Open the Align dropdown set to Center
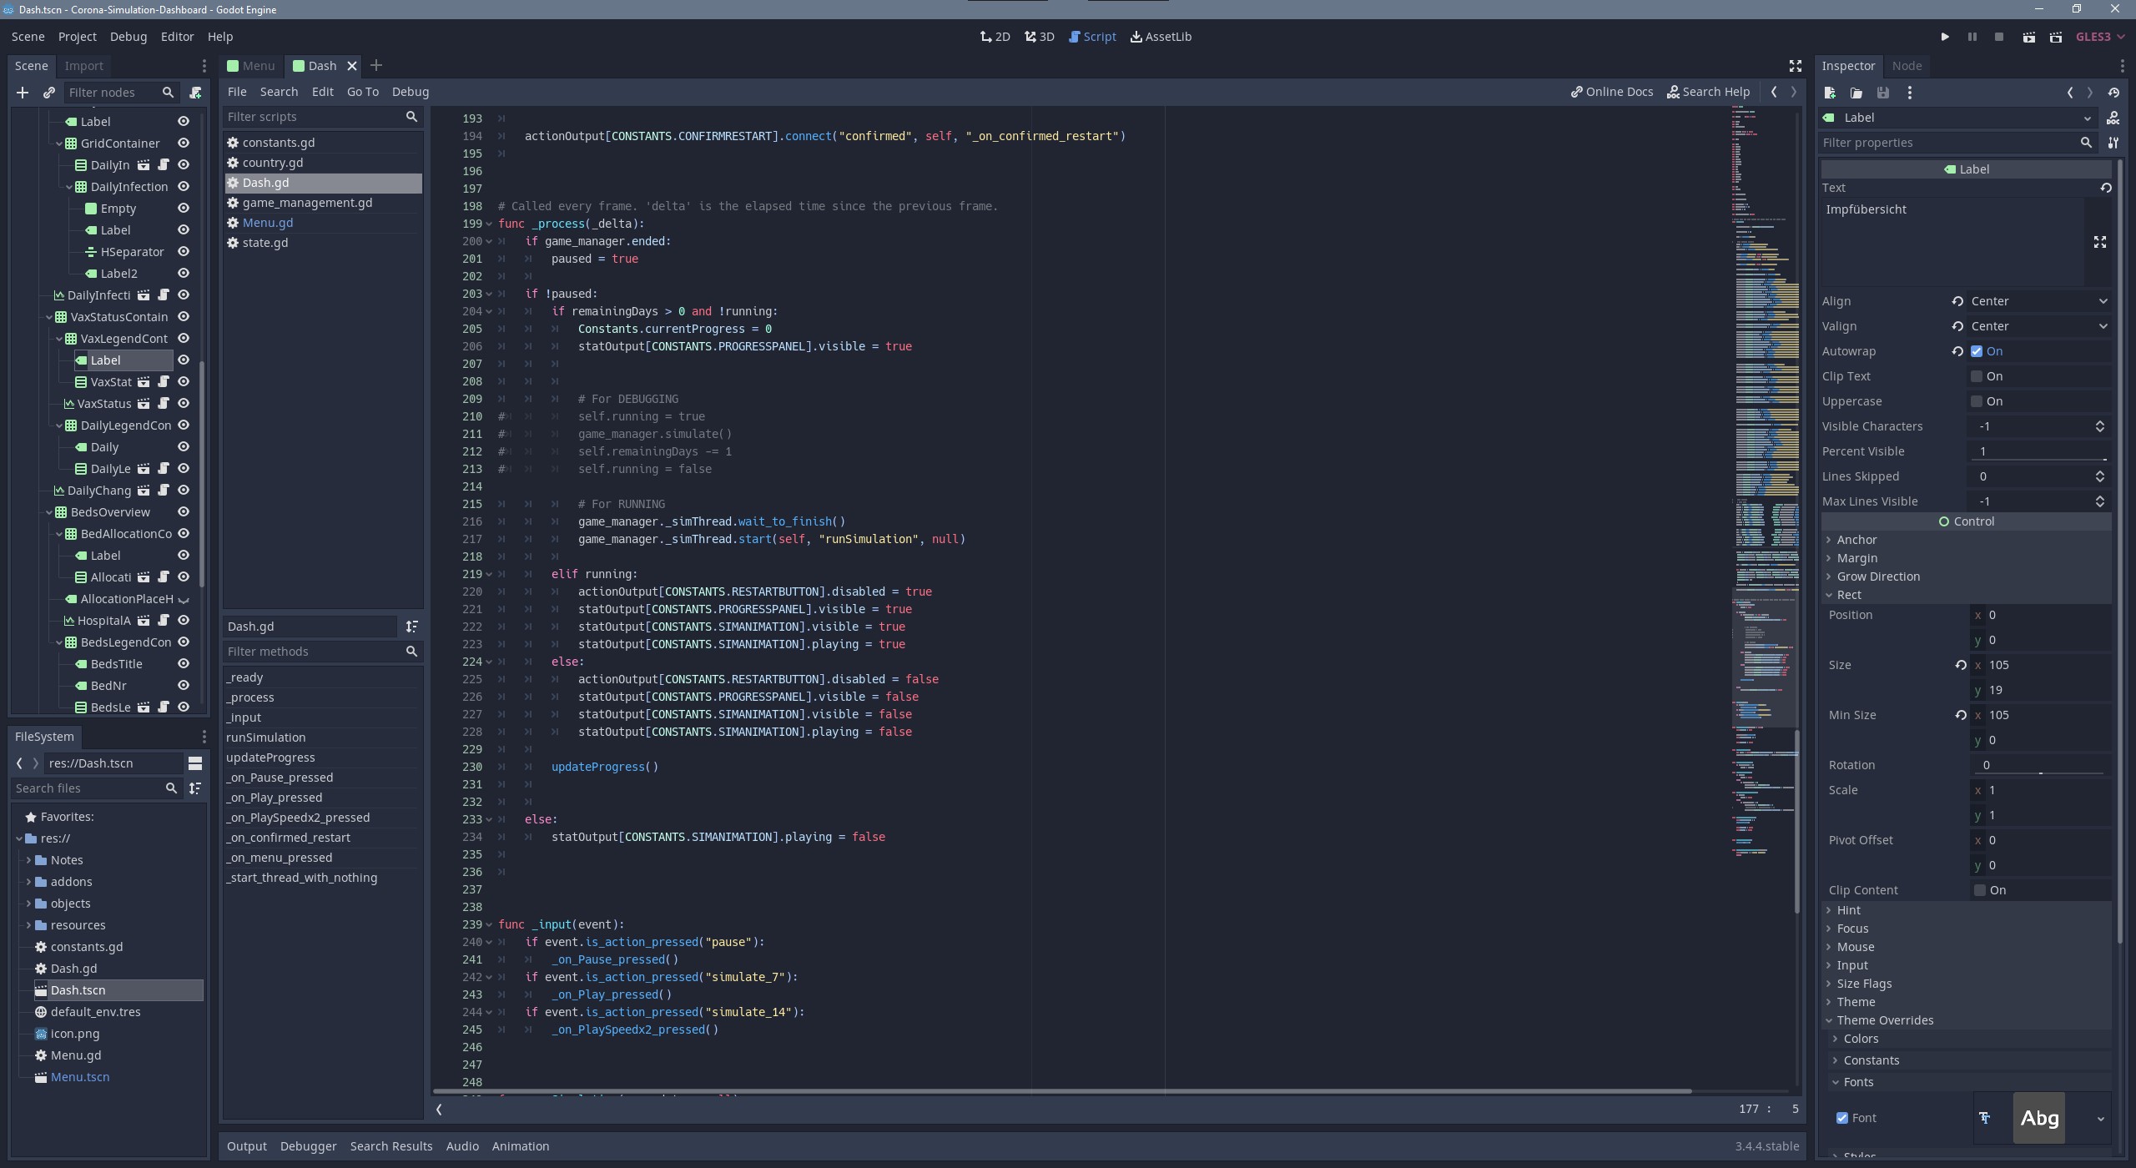 click(2039, 301)
